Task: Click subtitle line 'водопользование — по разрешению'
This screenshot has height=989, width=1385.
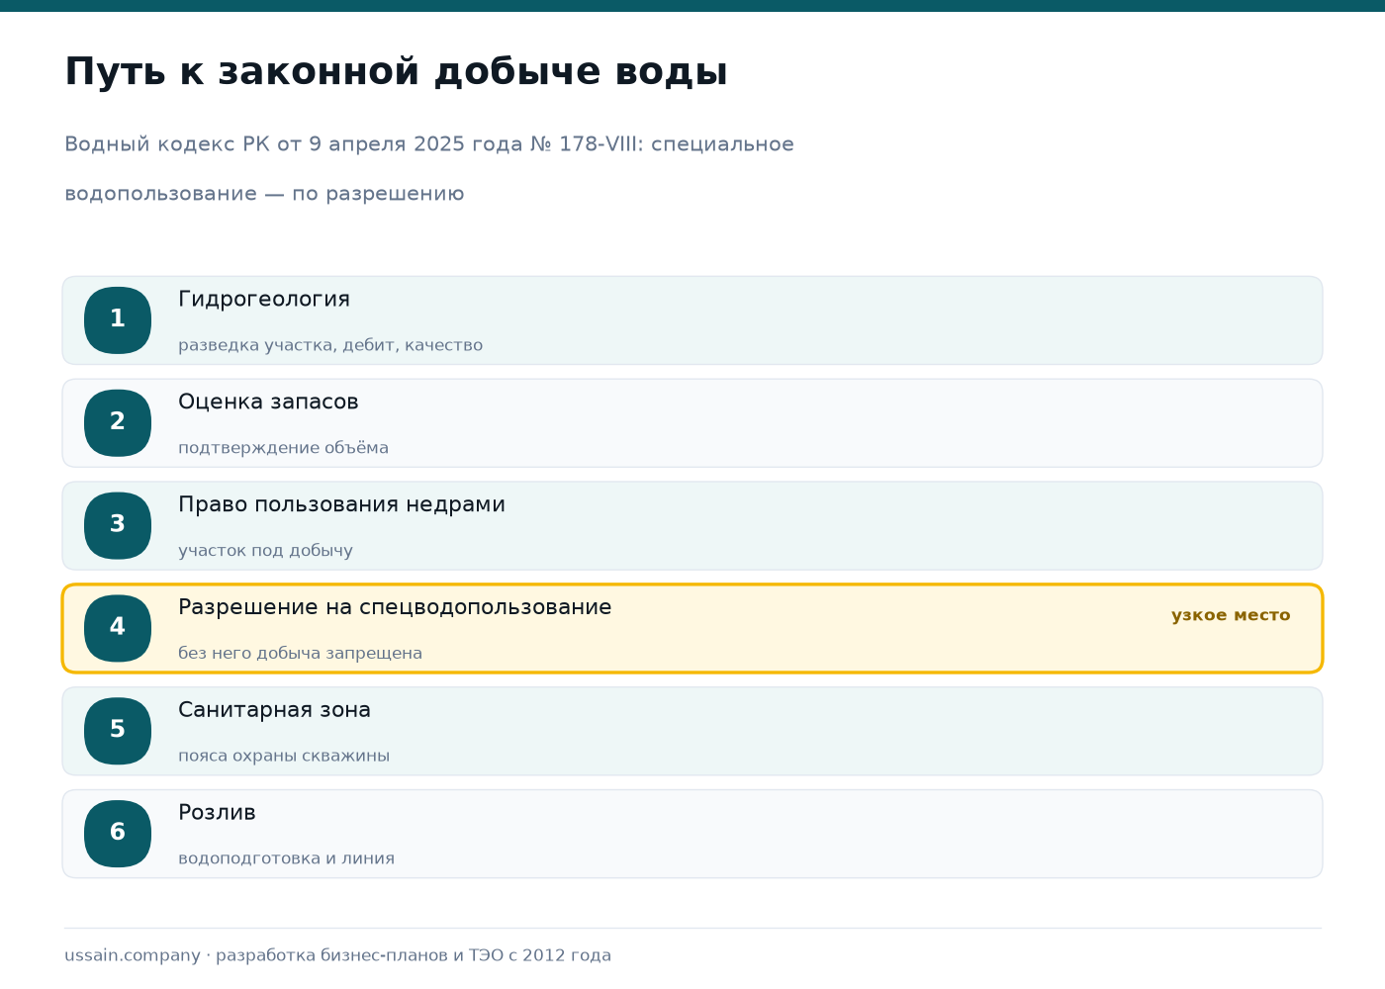Action: [x=264, y=194]
